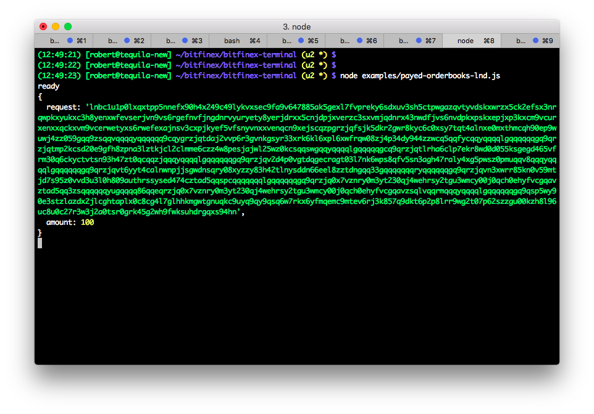Switch to the terminal tab labeled ⌘2
The image size is (594, 414).
[x=122, y=41]
